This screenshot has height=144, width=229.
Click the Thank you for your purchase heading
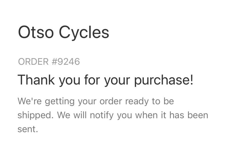coord(105,80)
